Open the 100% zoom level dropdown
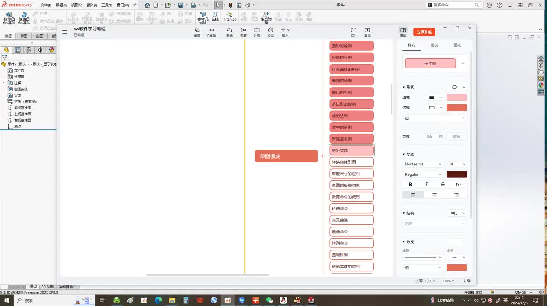Image resolution: width=547 pixels, height=306 pixels. click(448, 281)
